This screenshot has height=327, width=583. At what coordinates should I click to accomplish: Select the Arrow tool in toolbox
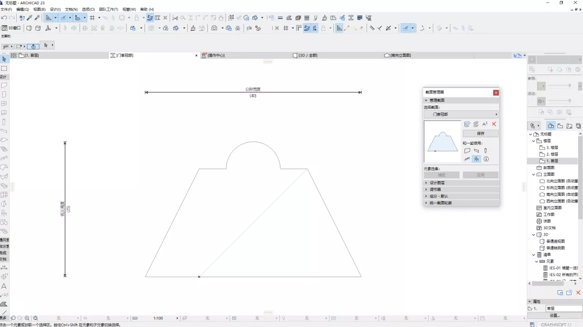point(4,59)
